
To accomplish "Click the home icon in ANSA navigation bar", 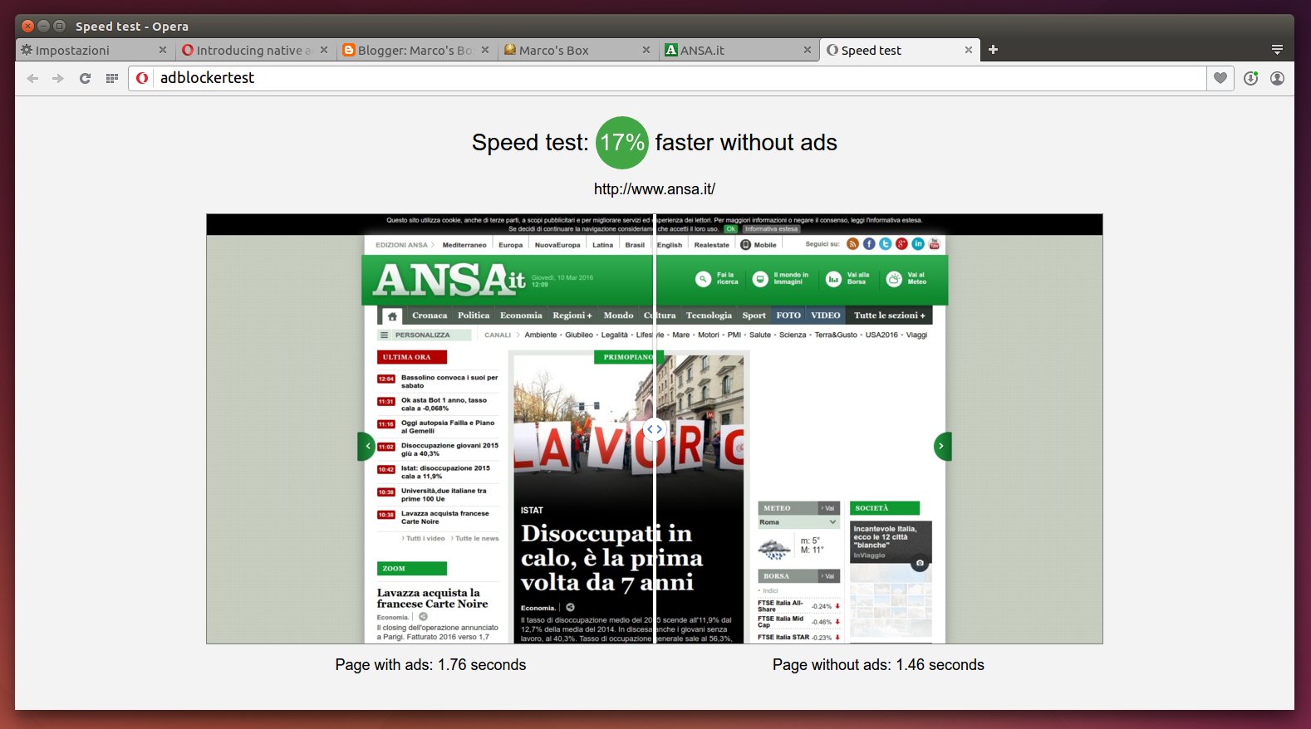I will tap(392, 316).
